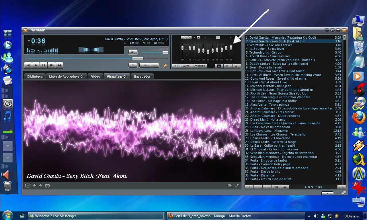Increase value with right arrow above equalizer
This screenshot has width=367, height=220.
pyautogui.click(x=198, y=38)
